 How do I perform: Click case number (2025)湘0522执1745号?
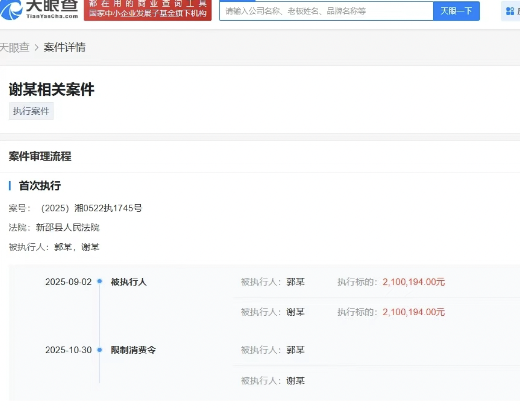point(91,208)
